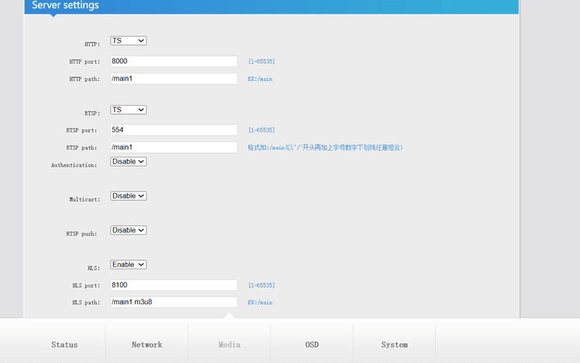Image resolution: width=580 pixels, height=363 pixels.
Task: Switch to the System tab
Action: 394,344
